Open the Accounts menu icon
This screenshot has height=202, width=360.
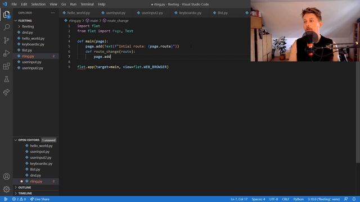pyautogui.click(x=6, y=176)
